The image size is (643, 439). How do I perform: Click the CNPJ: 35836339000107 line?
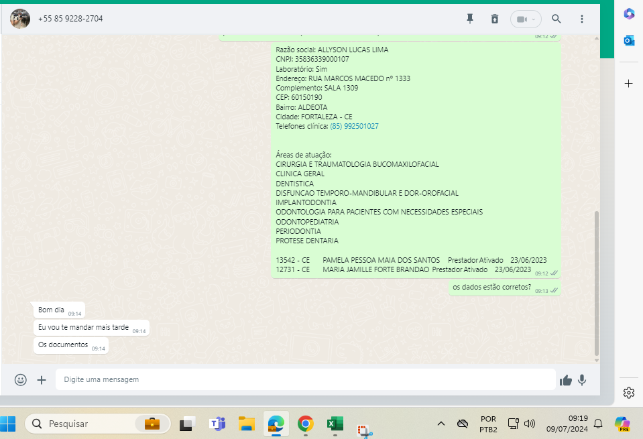[x=312, y=59]
